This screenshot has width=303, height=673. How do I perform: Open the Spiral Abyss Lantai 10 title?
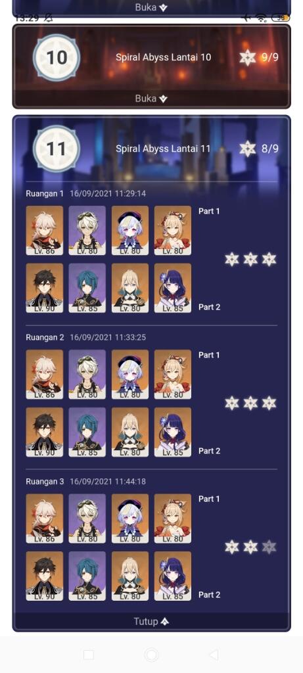pyautogui.click(x=163, y=58)
